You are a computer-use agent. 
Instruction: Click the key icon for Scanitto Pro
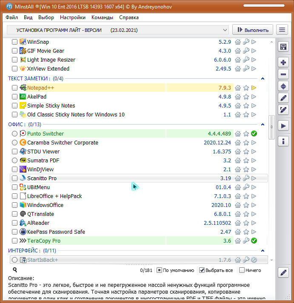pyautogui.click(x=246, y=178)
